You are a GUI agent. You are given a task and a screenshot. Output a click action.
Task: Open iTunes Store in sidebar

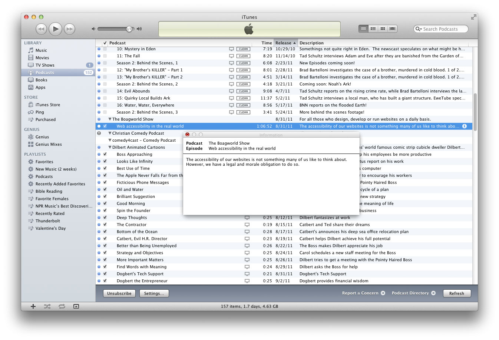tap(47, 105)
